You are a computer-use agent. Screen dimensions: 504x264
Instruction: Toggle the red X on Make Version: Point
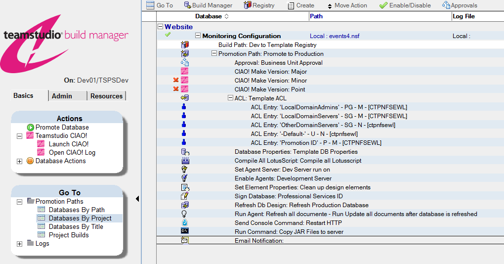[x=176, y=89]
